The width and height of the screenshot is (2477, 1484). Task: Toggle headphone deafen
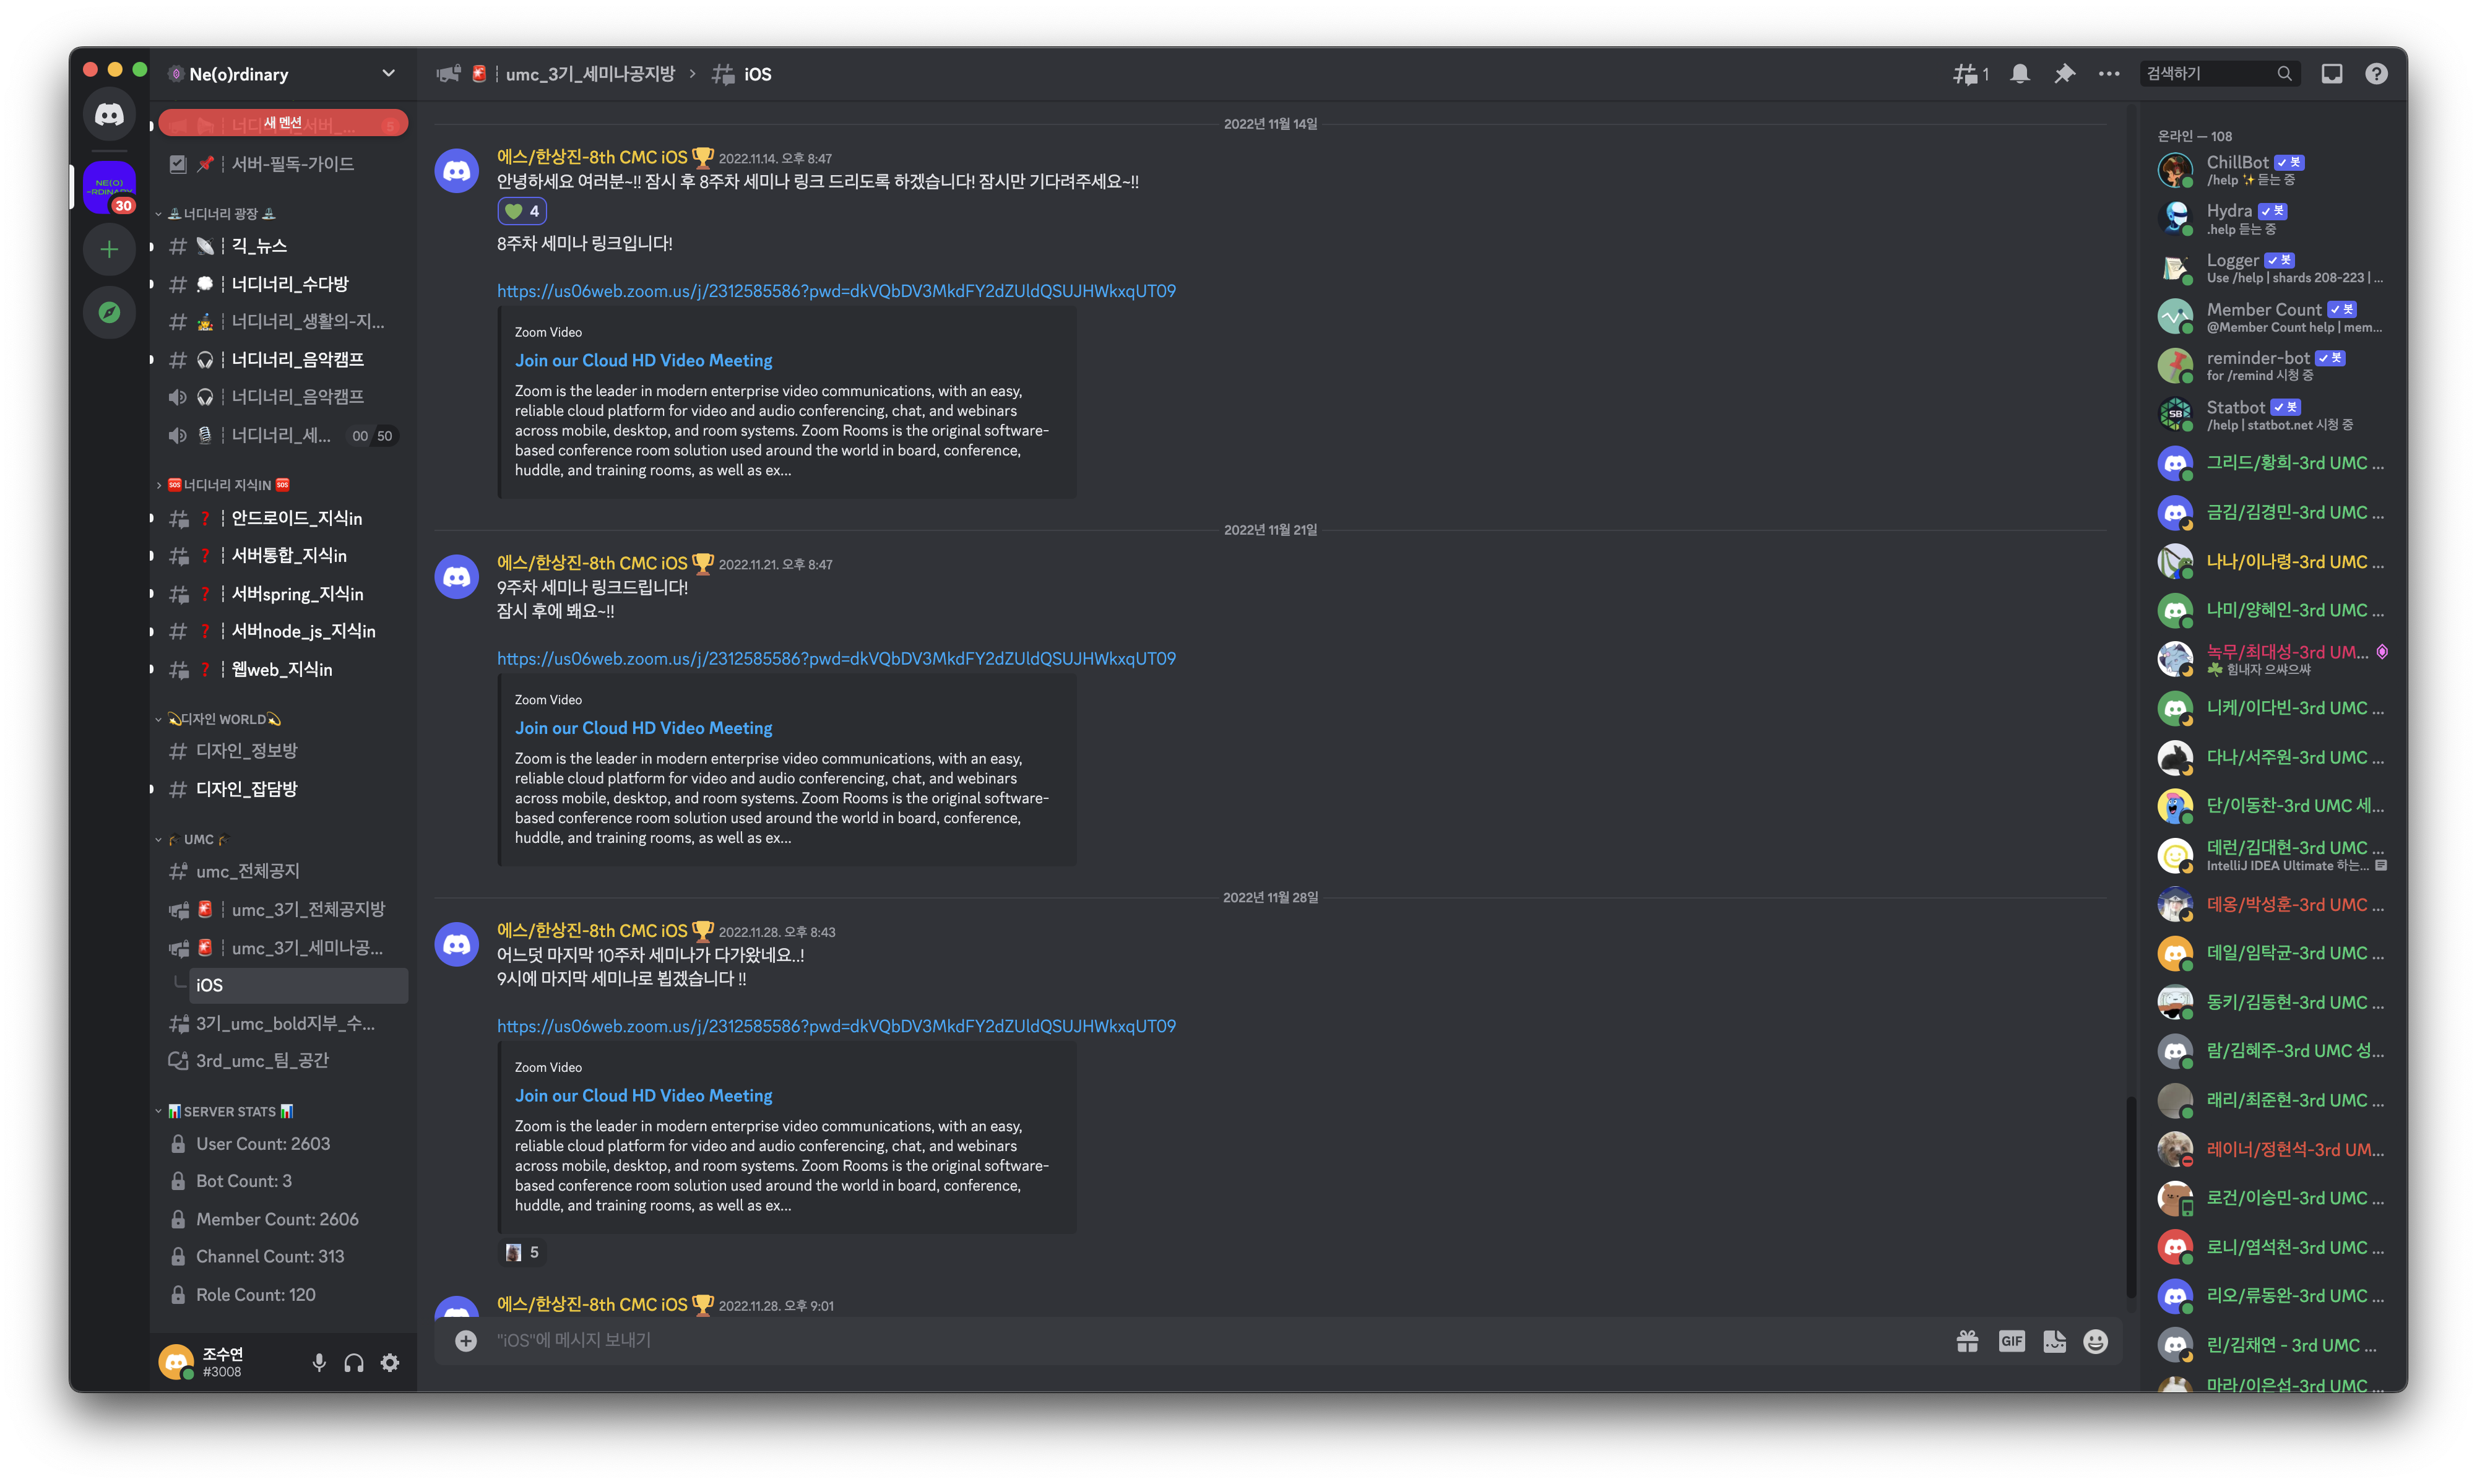[x=354, y=1362]
